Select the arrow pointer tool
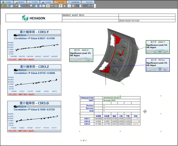 click(61, 6)
